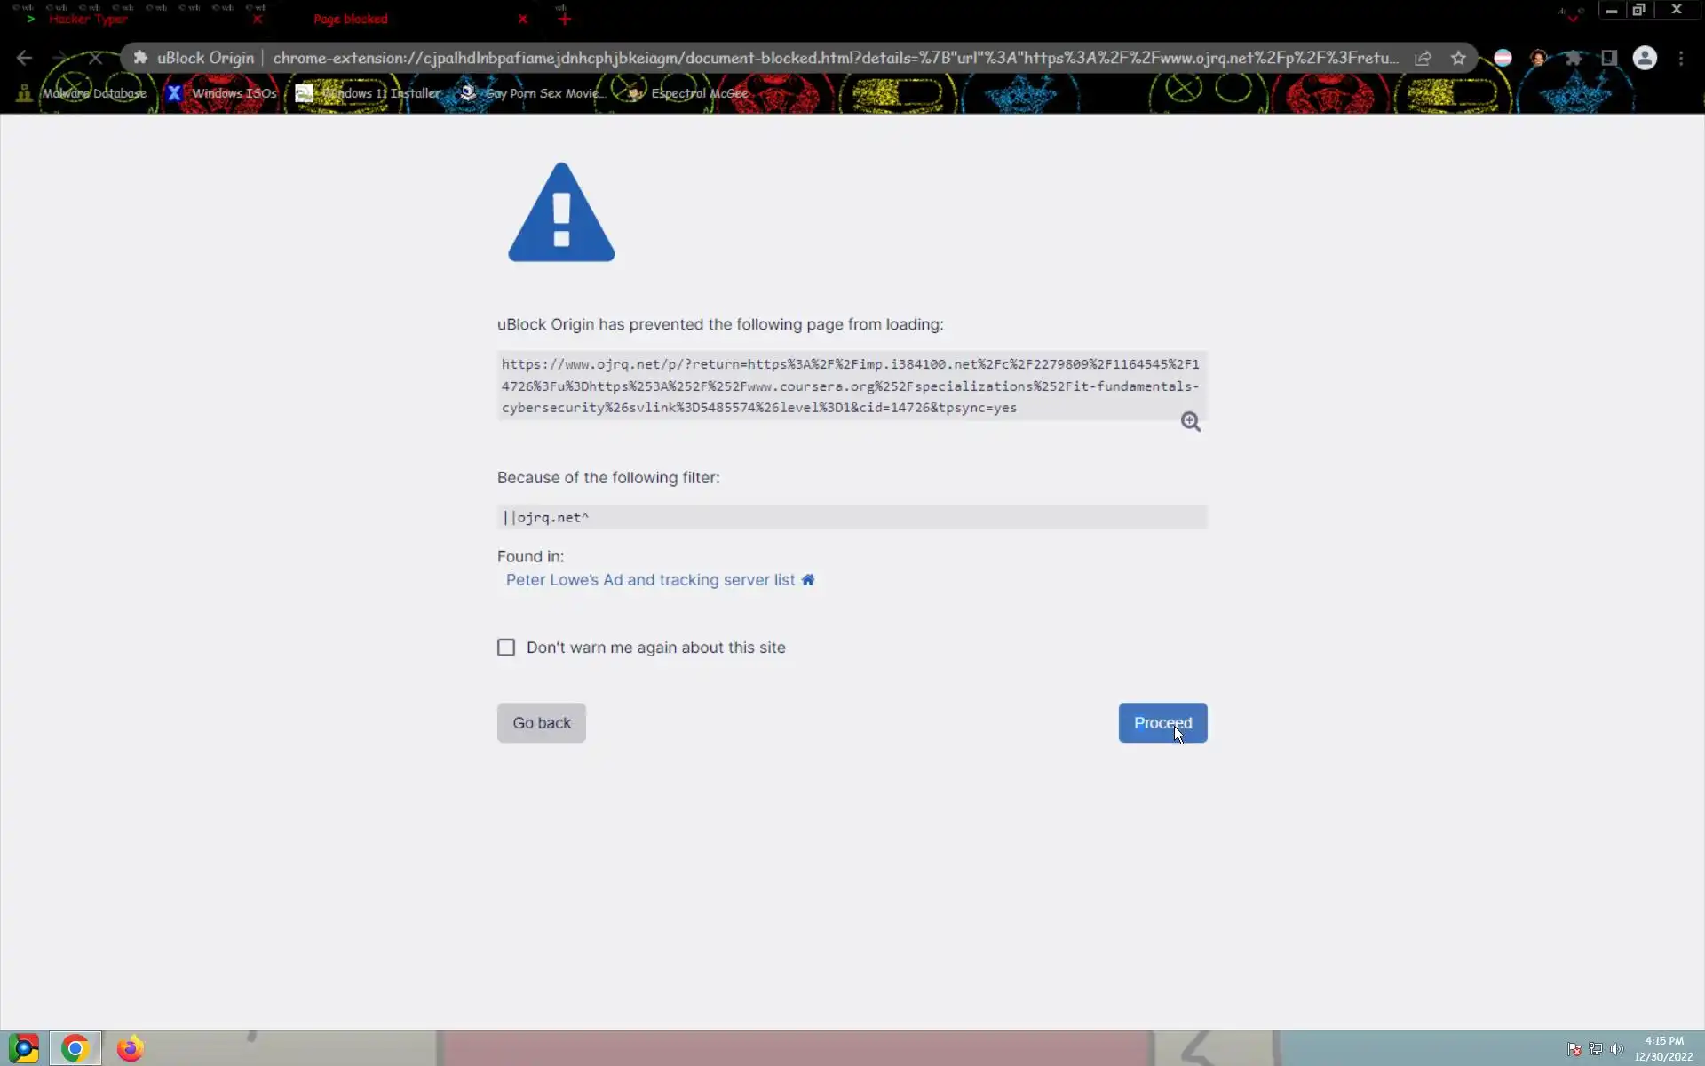
Task: Click the address bar URL
Action: (835, 58)
